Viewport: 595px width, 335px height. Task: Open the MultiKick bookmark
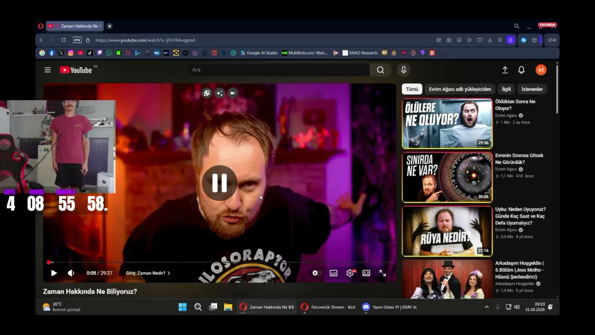tap(305, 53)
